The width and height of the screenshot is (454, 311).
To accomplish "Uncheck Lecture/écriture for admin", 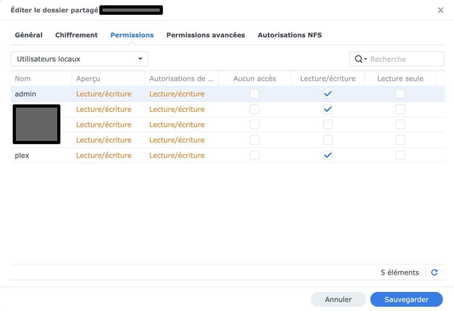I will [x=327, y=94].
